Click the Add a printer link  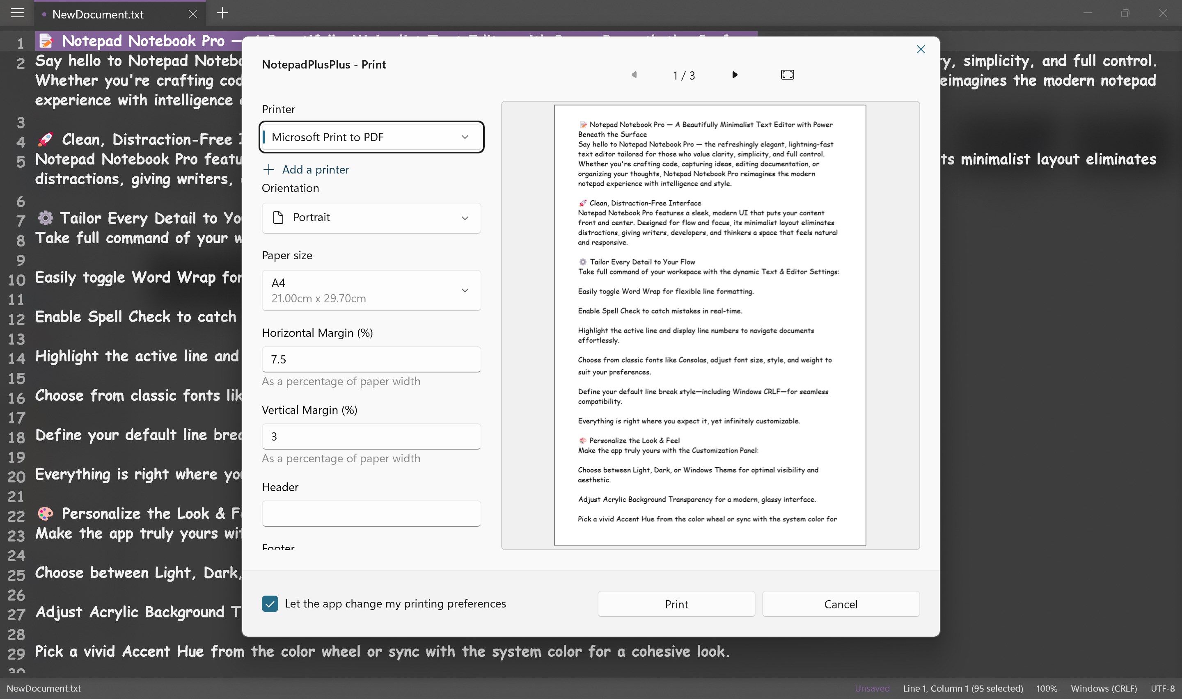[x=315, y=169]
